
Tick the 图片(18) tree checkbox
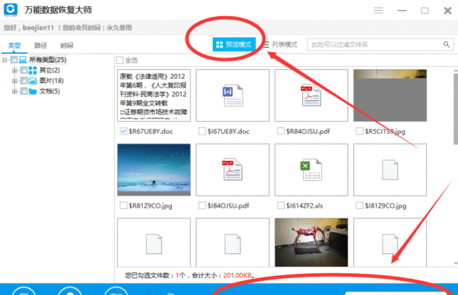[24, 81]
